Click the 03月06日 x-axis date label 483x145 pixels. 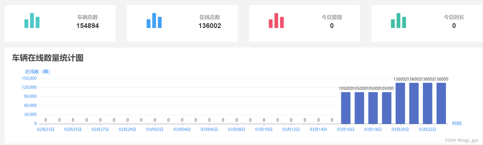tap(209, 129)
